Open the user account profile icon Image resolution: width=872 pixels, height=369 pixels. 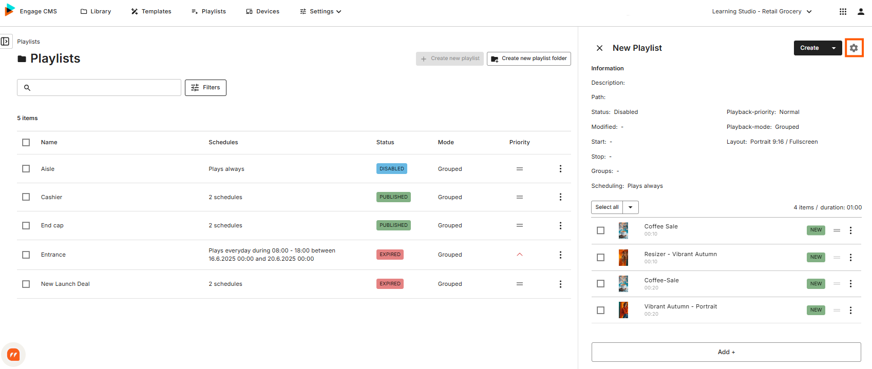861,11
